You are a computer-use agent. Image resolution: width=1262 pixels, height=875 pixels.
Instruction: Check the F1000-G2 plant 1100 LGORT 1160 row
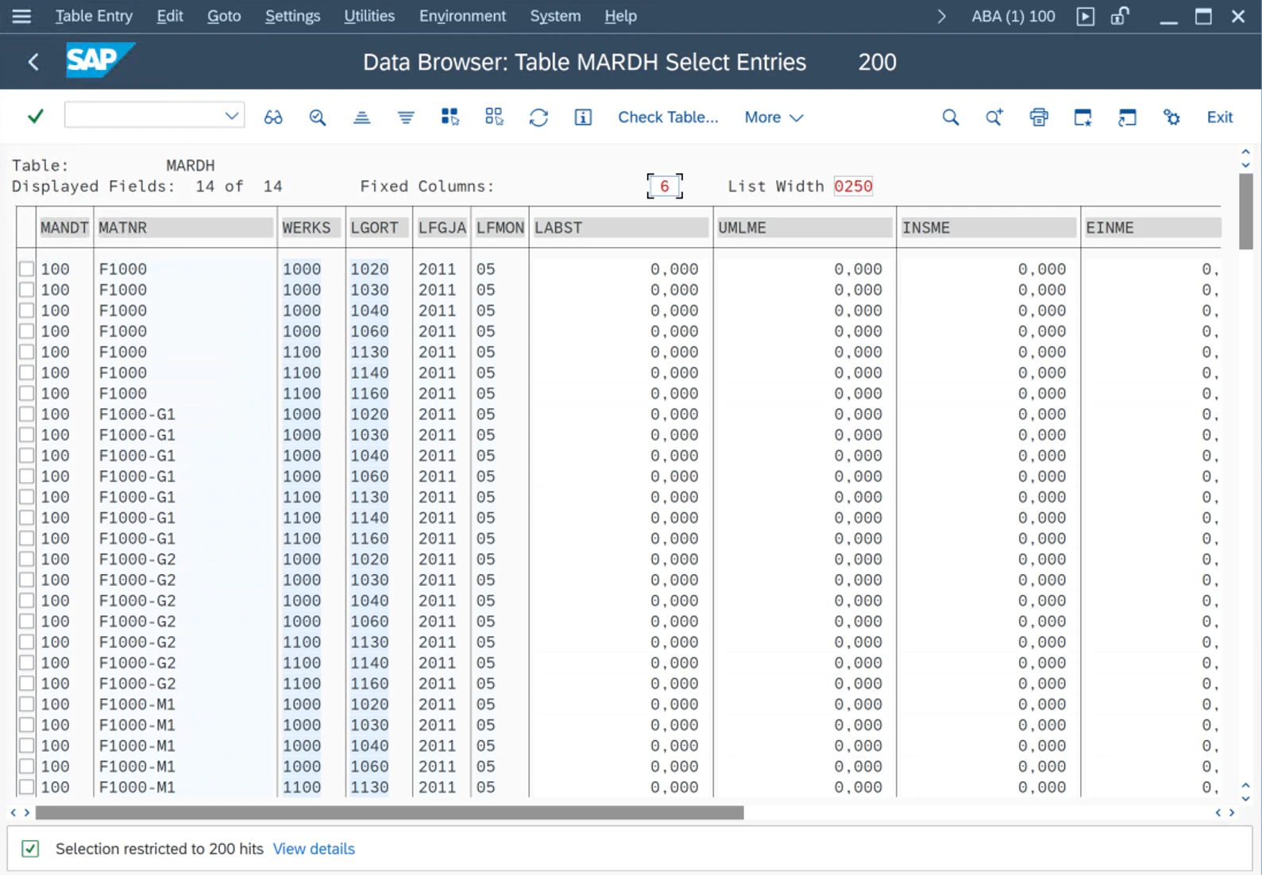pyautogui.click(x=27, y=684)
